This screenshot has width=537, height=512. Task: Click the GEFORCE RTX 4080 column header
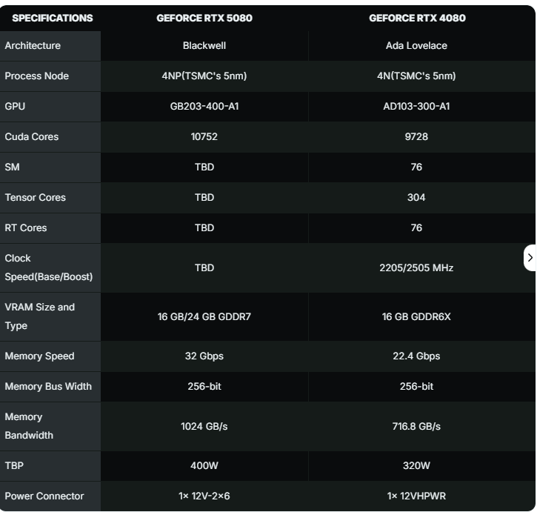point(417,18)
